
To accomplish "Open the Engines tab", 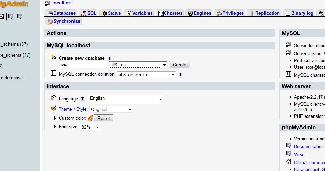I will pyautogui.click(x=199, y=13).
